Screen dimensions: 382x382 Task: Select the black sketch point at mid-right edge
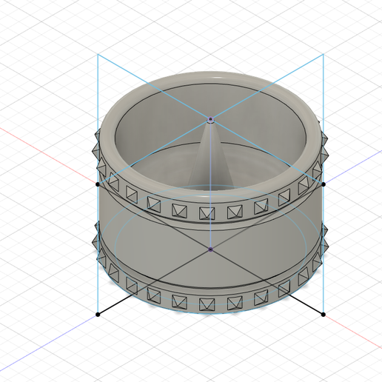pyautogui.click(x=324, y=184)
